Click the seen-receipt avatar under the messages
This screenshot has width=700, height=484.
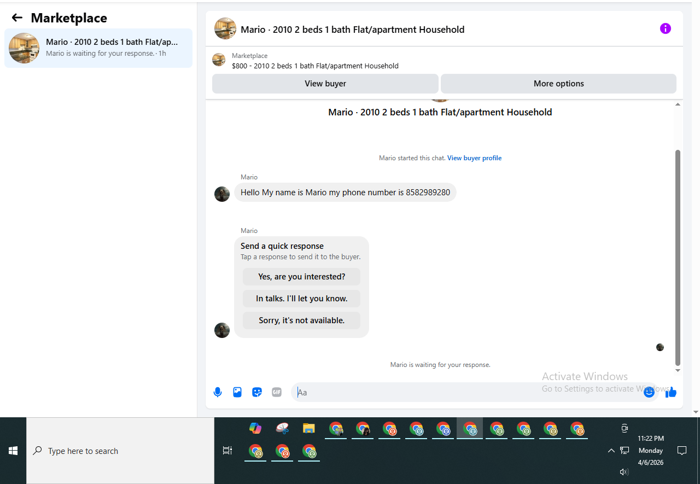(660, 347)
